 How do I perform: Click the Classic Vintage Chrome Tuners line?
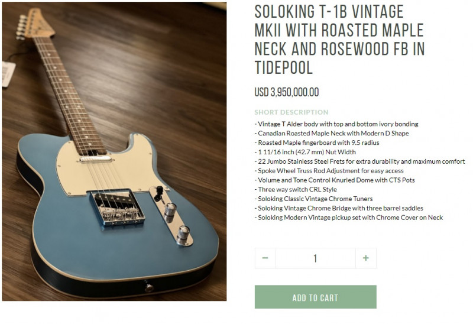pos(314,199)
